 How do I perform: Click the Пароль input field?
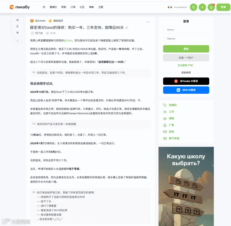[x=186, y=39]
